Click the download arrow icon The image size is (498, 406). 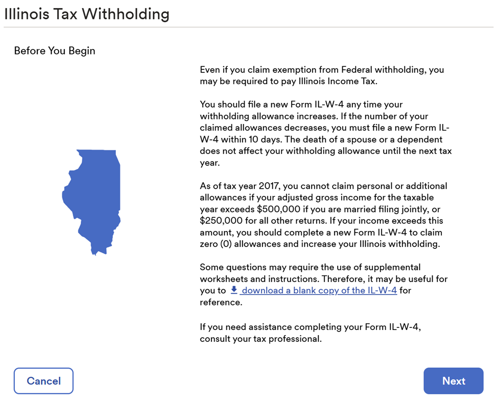(234, 290)
